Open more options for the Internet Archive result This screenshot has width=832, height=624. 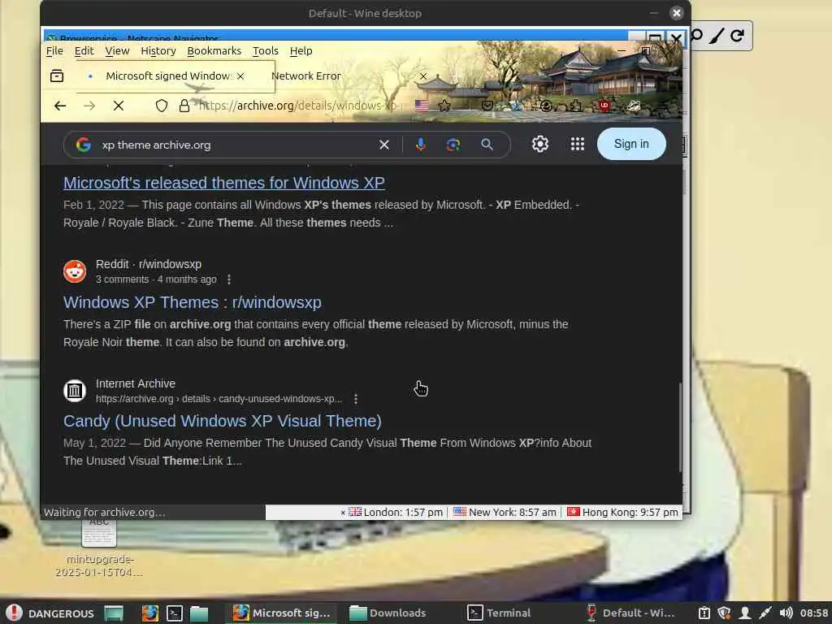356,398
